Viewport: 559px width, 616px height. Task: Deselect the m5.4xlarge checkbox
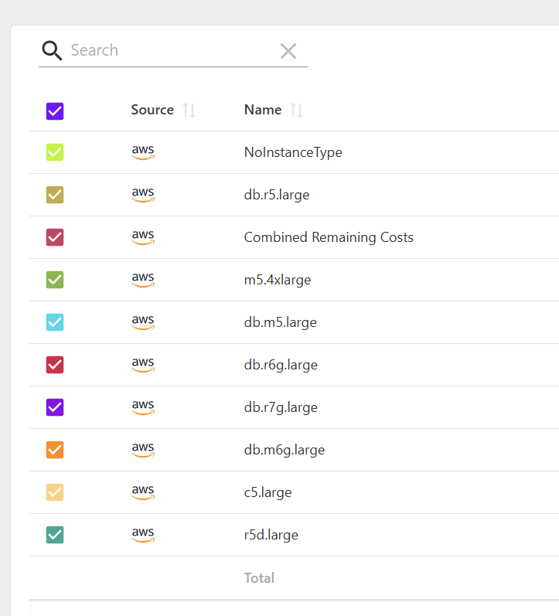[x=55, y=280]
